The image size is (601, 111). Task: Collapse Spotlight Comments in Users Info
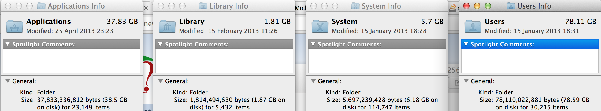[466, 44]
